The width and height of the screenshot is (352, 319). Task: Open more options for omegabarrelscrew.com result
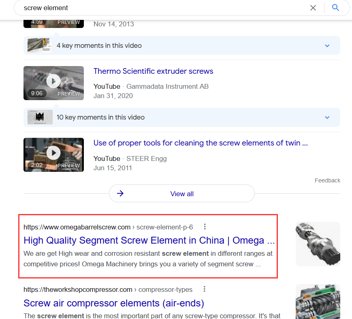tap(205, 227)
